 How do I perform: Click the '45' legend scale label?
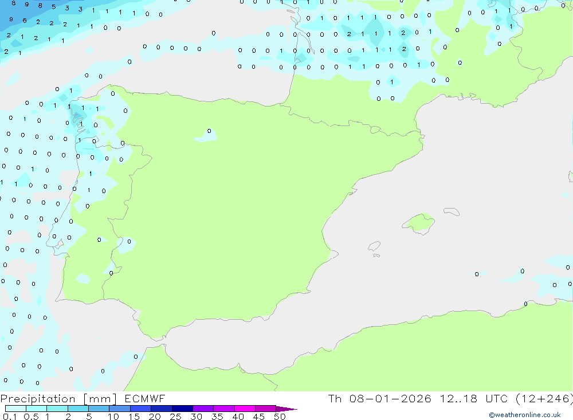tap(259, 417)
